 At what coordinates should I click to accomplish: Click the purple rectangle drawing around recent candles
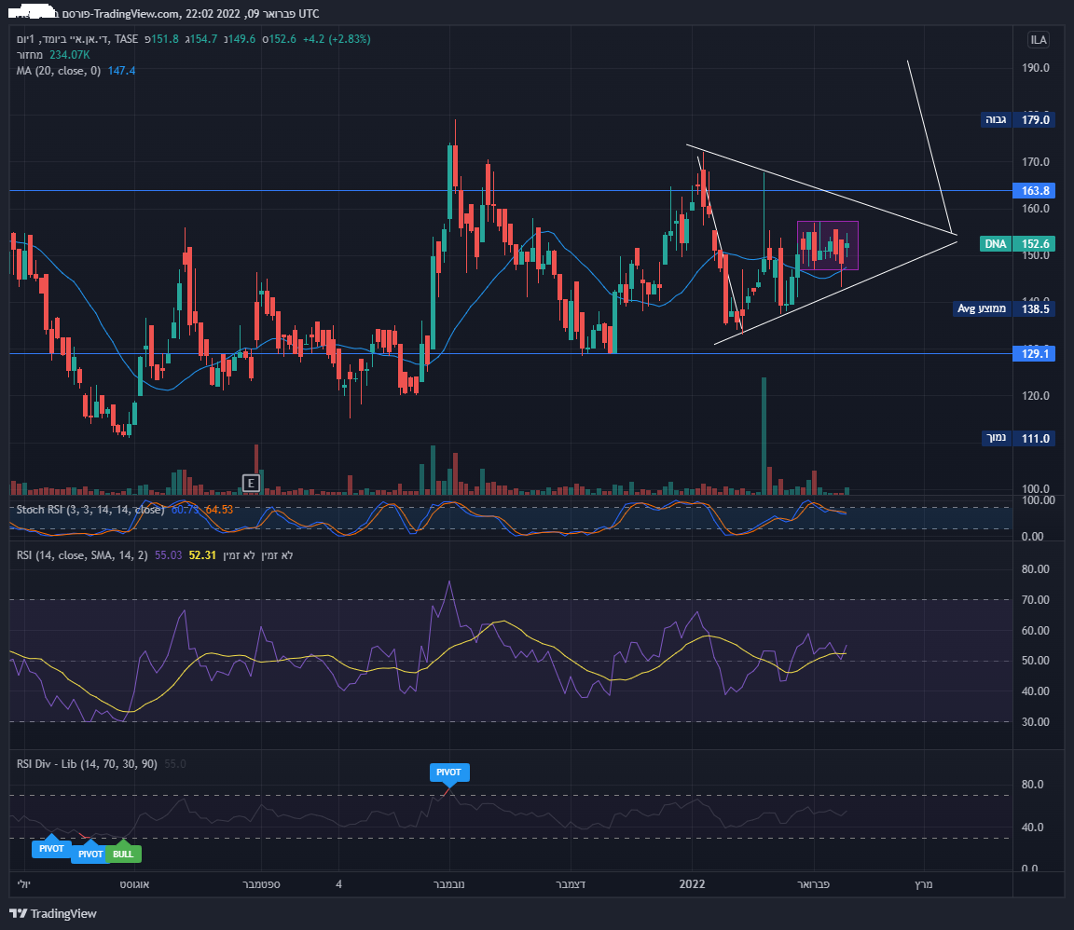(x=828, y=245)
